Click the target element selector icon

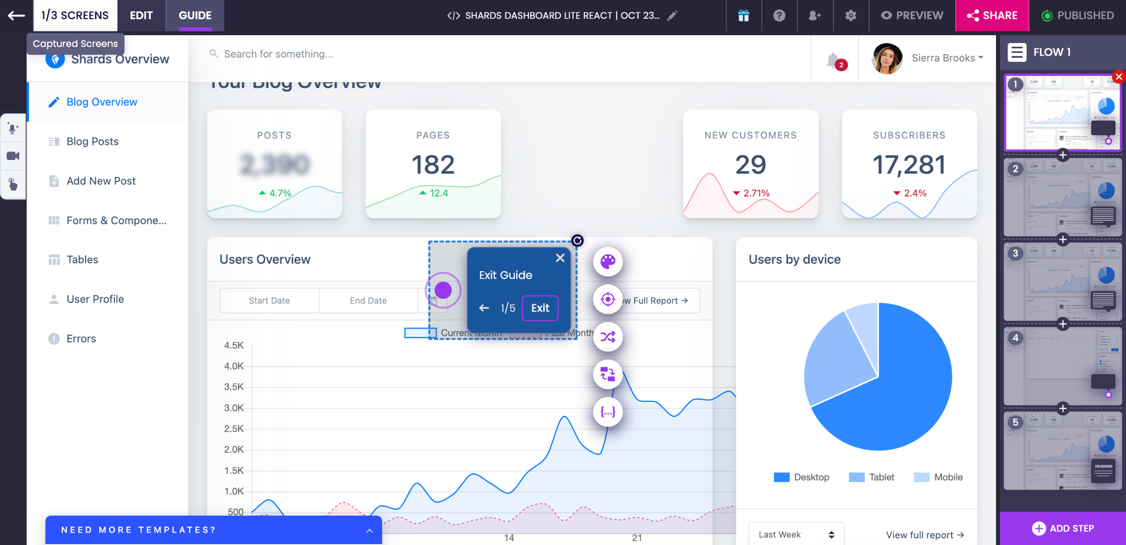coord(608,300)
